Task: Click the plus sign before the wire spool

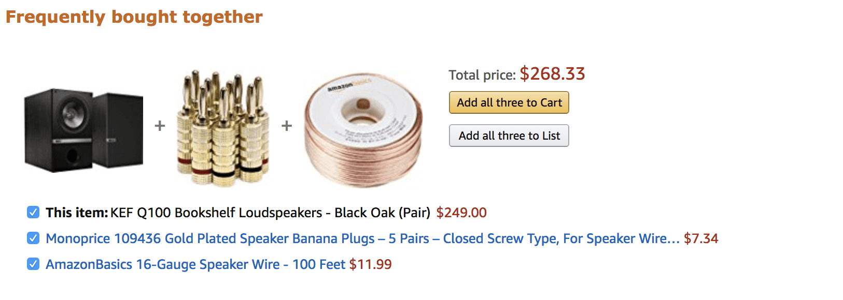Action: [x=287, y=126]
